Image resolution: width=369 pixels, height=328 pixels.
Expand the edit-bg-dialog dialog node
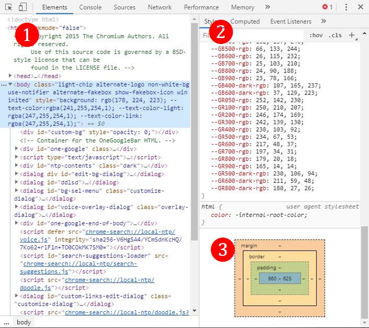(x=16, y=174)
